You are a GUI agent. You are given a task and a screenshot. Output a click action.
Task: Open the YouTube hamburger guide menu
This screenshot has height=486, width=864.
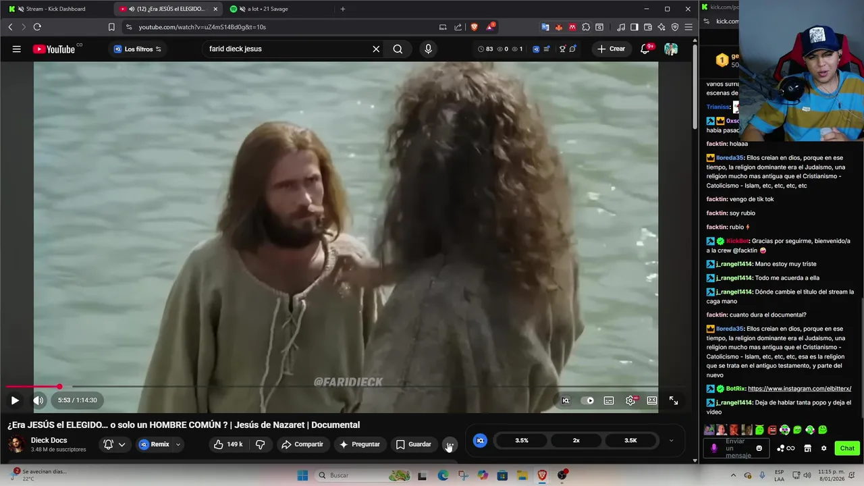click(16, 49)
